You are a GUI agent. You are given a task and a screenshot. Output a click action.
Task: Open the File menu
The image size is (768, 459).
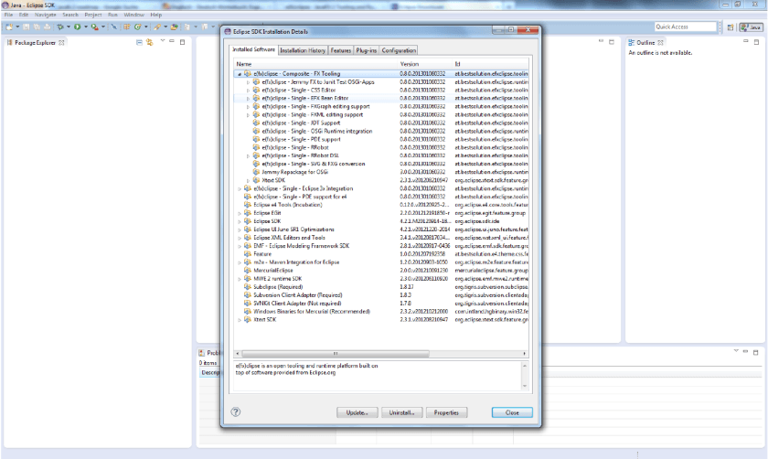pos(9,15)
